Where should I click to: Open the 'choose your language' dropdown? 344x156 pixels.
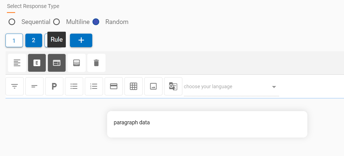click(231, 87)
